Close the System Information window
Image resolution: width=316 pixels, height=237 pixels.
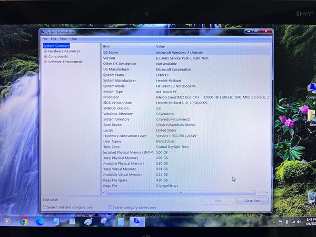(266, 31)
